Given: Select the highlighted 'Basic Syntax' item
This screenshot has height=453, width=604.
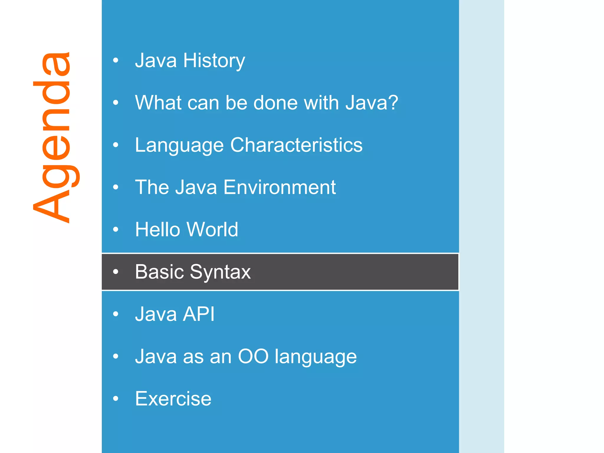Looking at the screenshot, I should click(280, 272).
